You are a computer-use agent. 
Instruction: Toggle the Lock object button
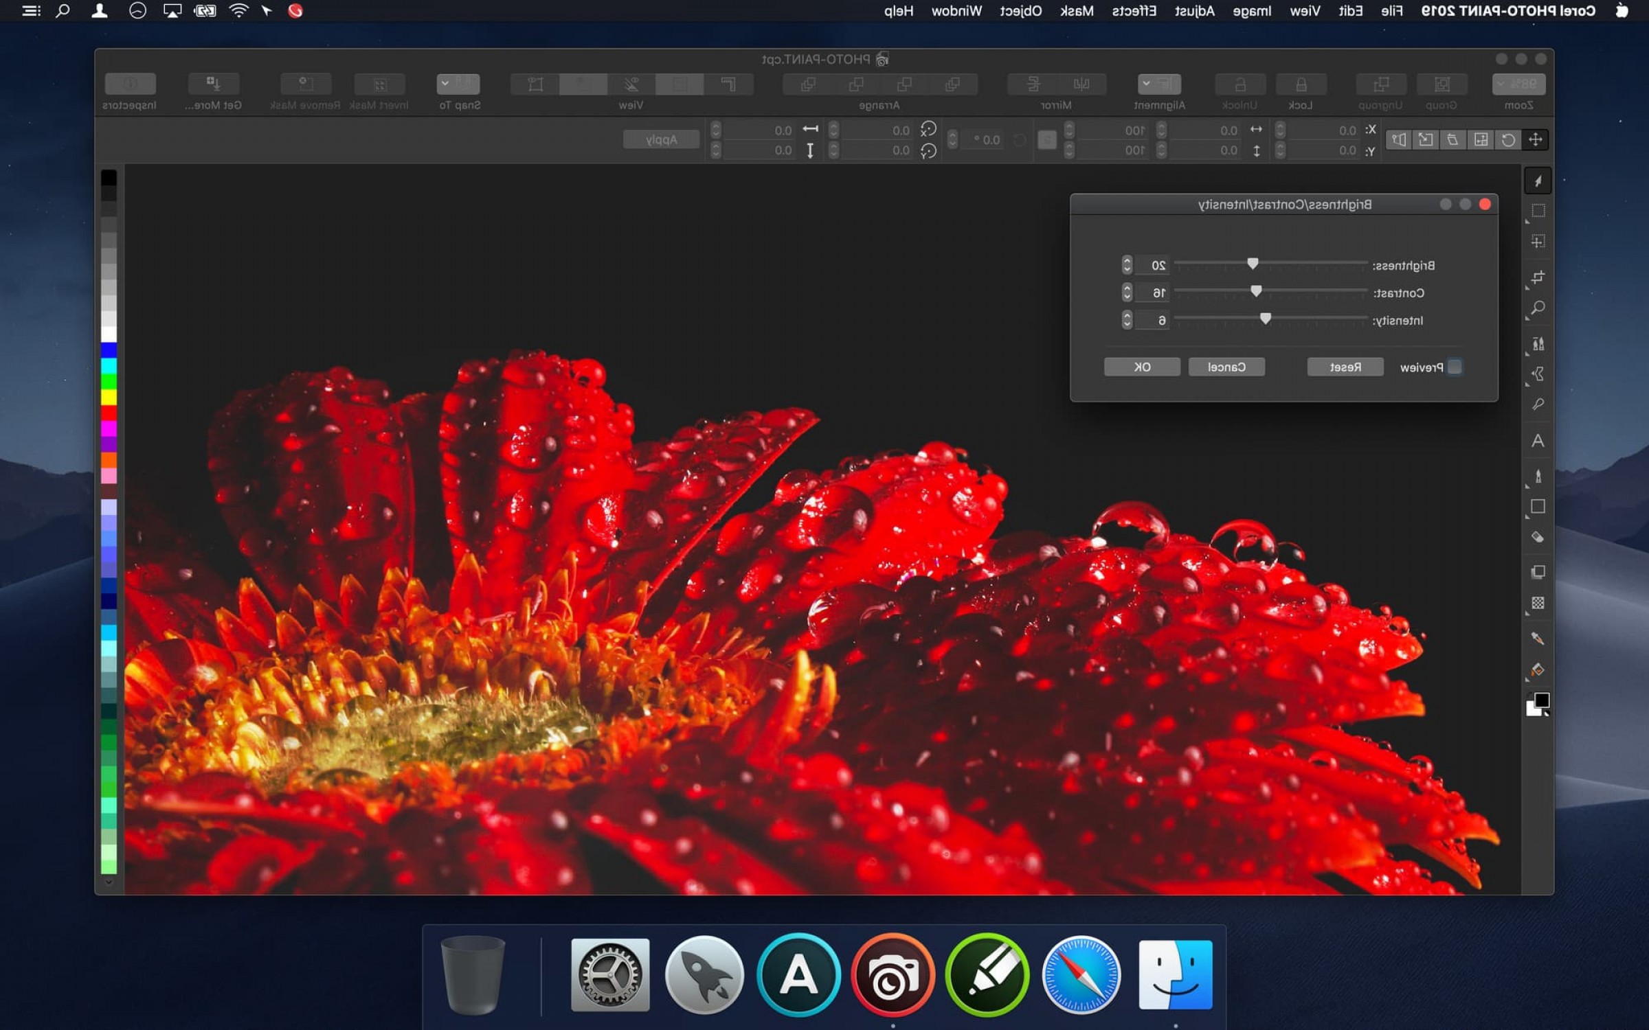tap(1301, 84)
